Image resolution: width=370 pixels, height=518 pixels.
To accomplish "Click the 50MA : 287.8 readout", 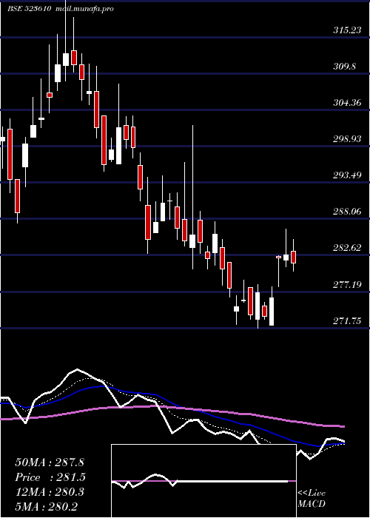I will coord(50,462).
